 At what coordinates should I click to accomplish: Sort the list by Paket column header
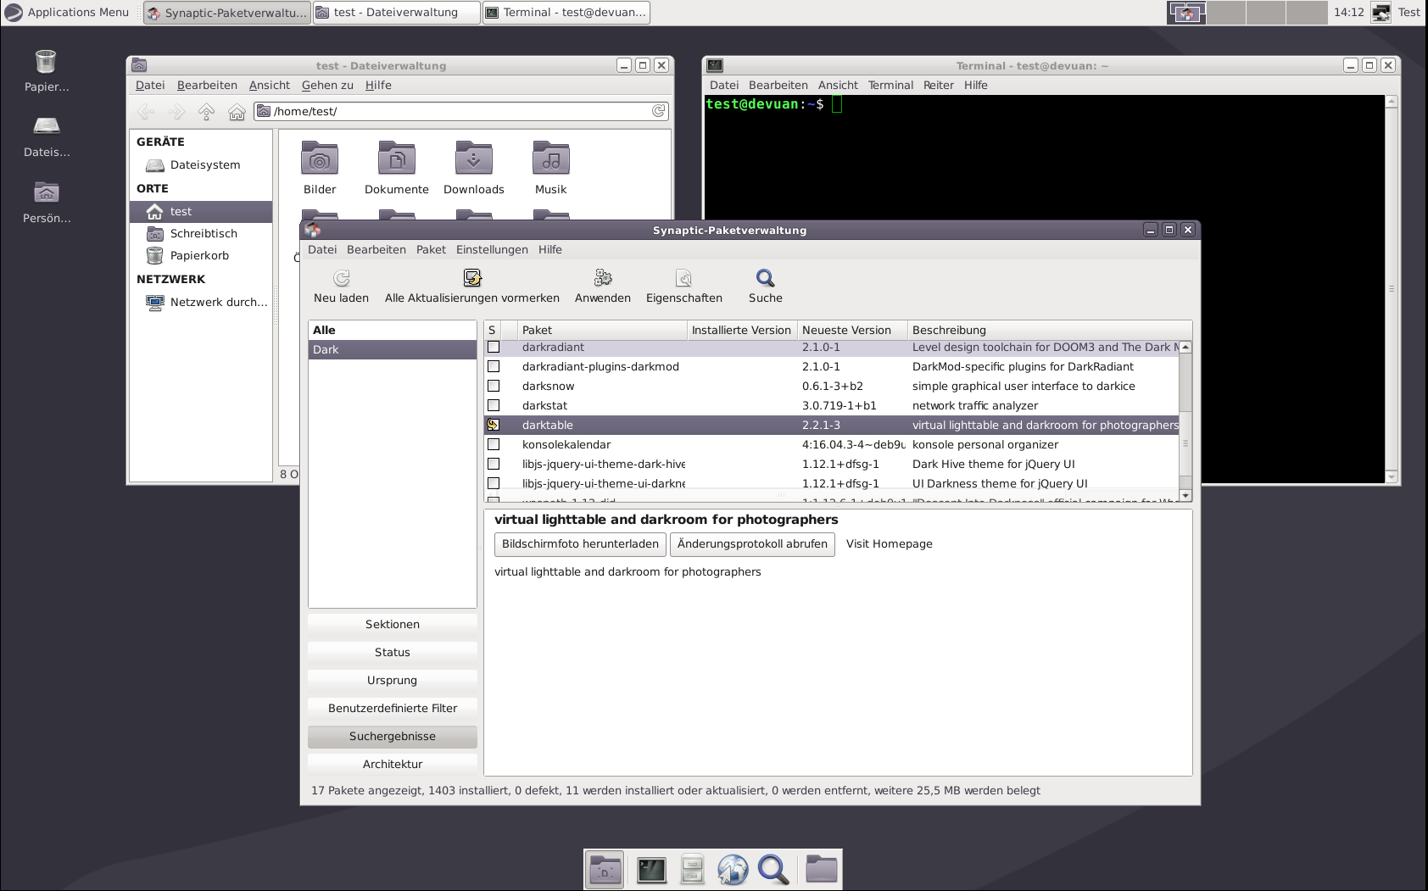click(x=602, y=330)
